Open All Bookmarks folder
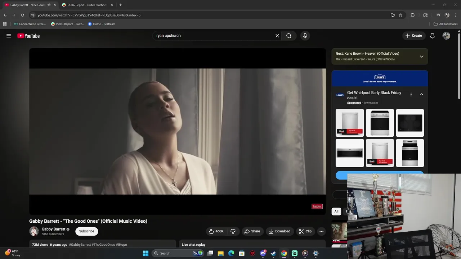461x259 pixels. point(446,24)
